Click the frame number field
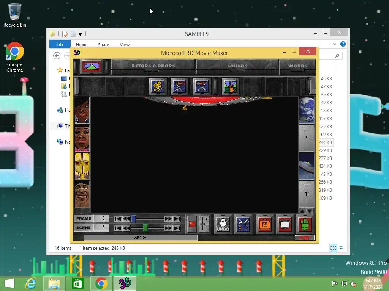 coord(102,219)
